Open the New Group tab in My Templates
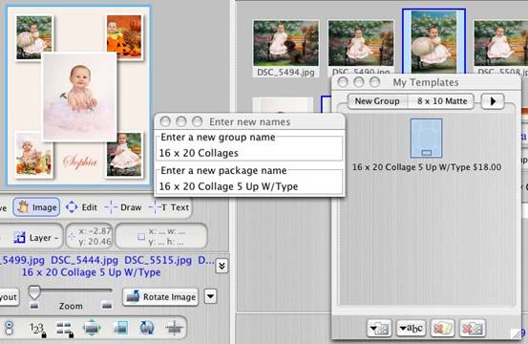Screen dimensions: 528x344 tap(377, 101)
